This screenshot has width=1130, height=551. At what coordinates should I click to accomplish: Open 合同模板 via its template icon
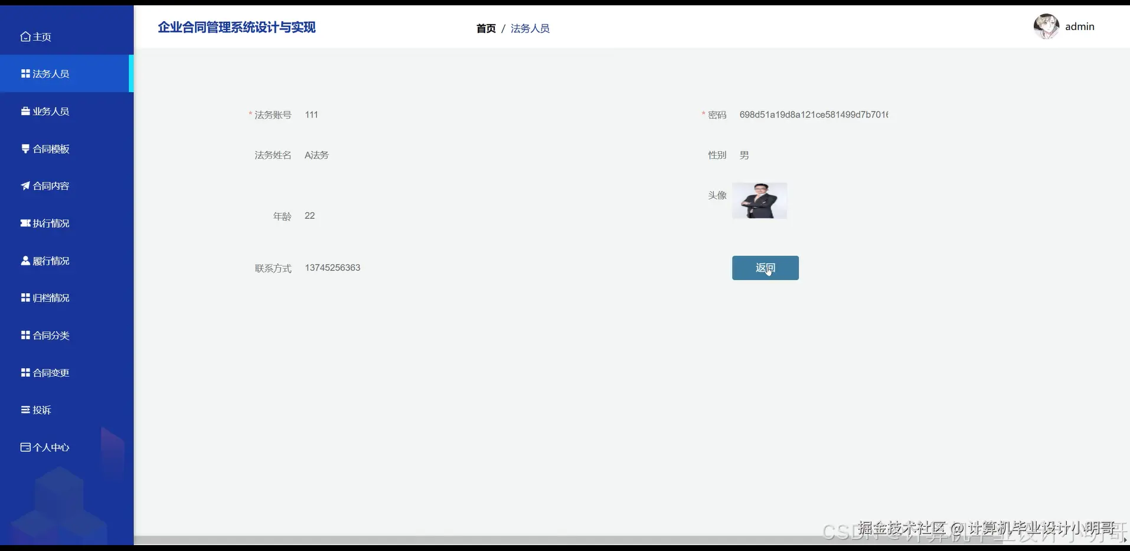tap(24, 148)
